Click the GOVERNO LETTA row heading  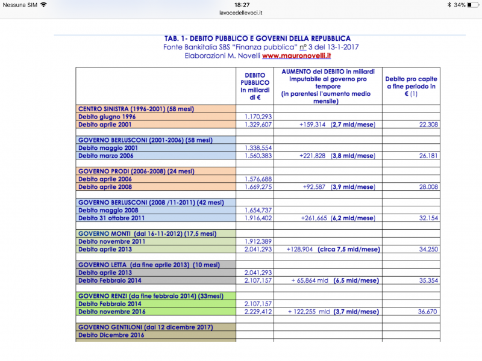pyautogui.click(x=149, y=265)
